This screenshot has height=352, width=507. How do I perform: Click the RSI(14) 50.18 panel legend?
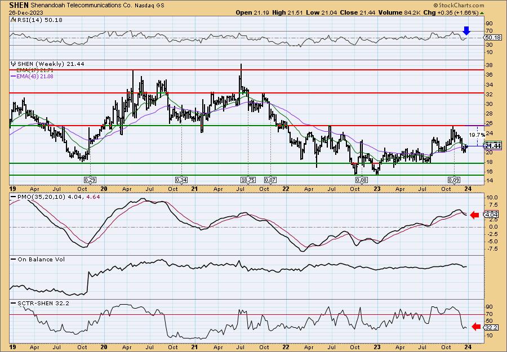pyautogui.click(x=39, y=20)
